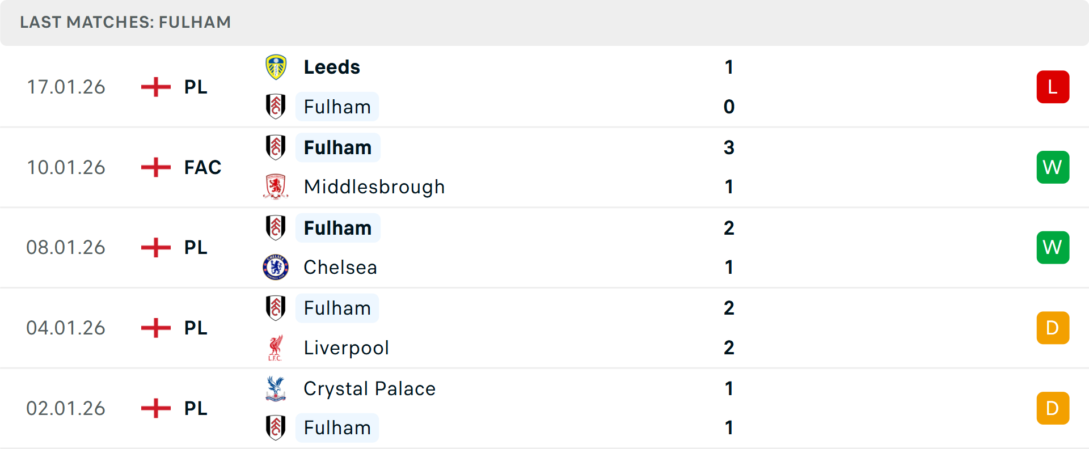Click the W badge for Fulham vs Middlesbrough
The image size is (1089, 449).
pos(1052,167)
